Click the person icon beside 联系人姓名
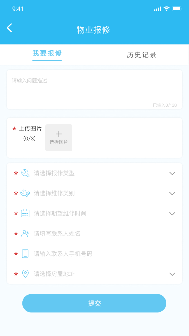 (25, 234)
